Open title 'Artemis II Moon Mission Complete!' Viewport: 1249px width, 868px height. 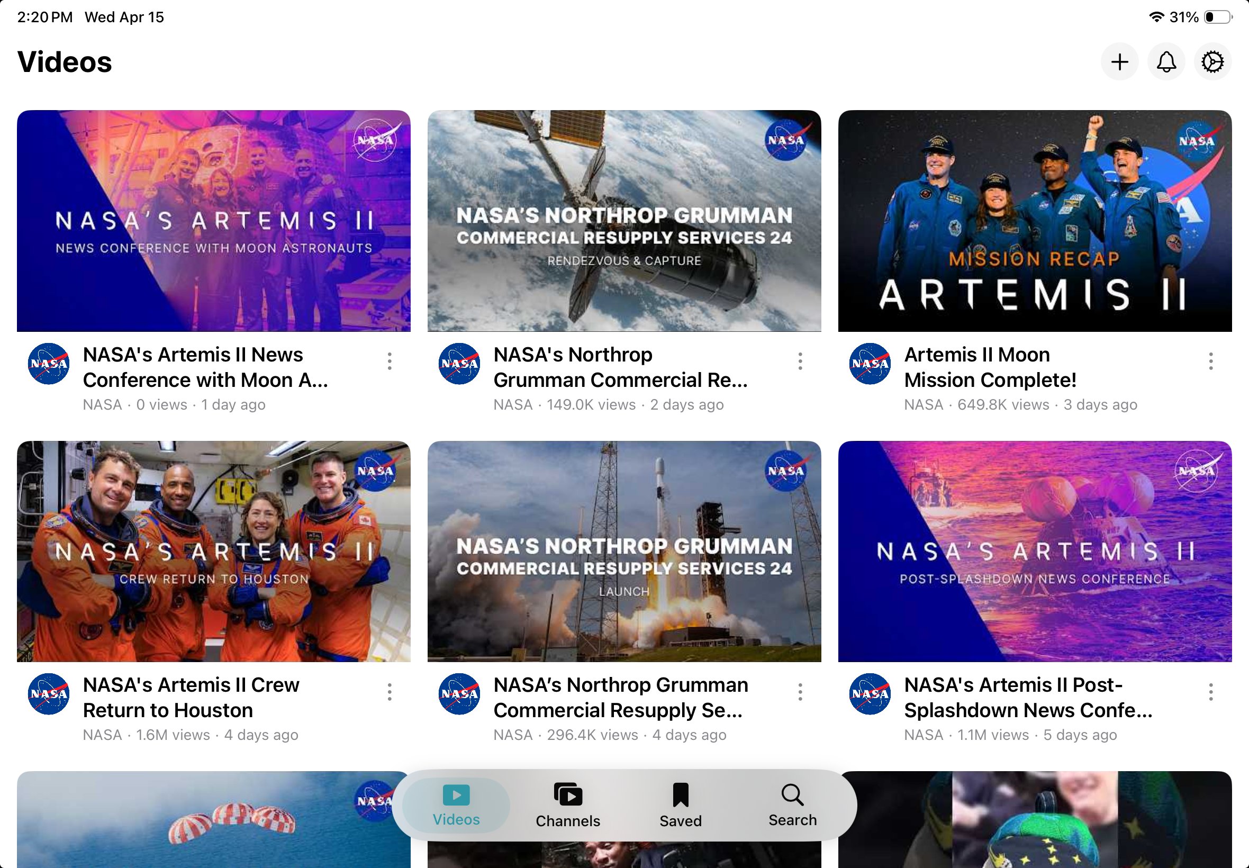990,367
